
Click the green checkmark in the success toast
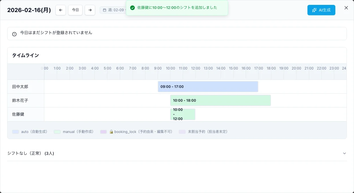coord(132,8)
